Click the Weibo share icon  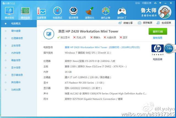coord(120,23)
